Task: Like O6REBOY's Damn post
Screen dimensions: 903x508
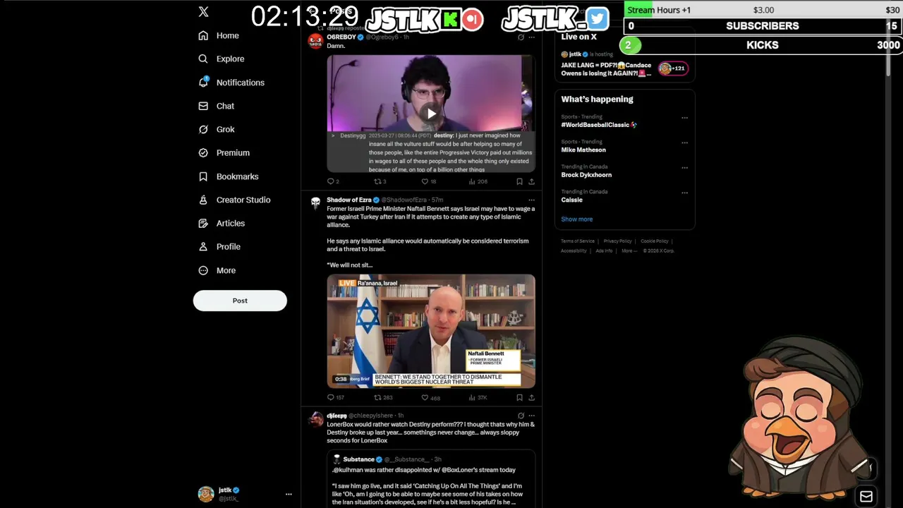Action: point(428,181)
